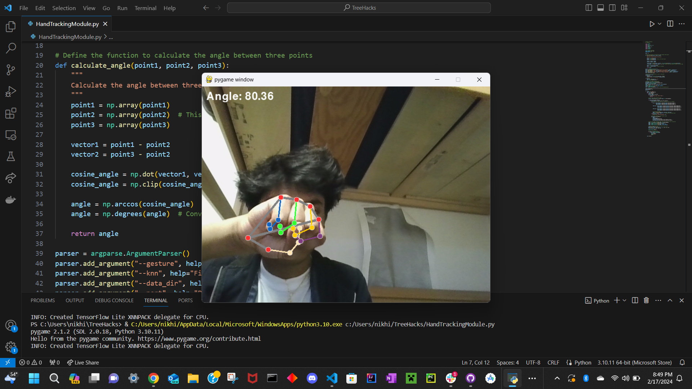Maximize the panel size with chevron
Viewport: 692px width, 389px height.
670,300
